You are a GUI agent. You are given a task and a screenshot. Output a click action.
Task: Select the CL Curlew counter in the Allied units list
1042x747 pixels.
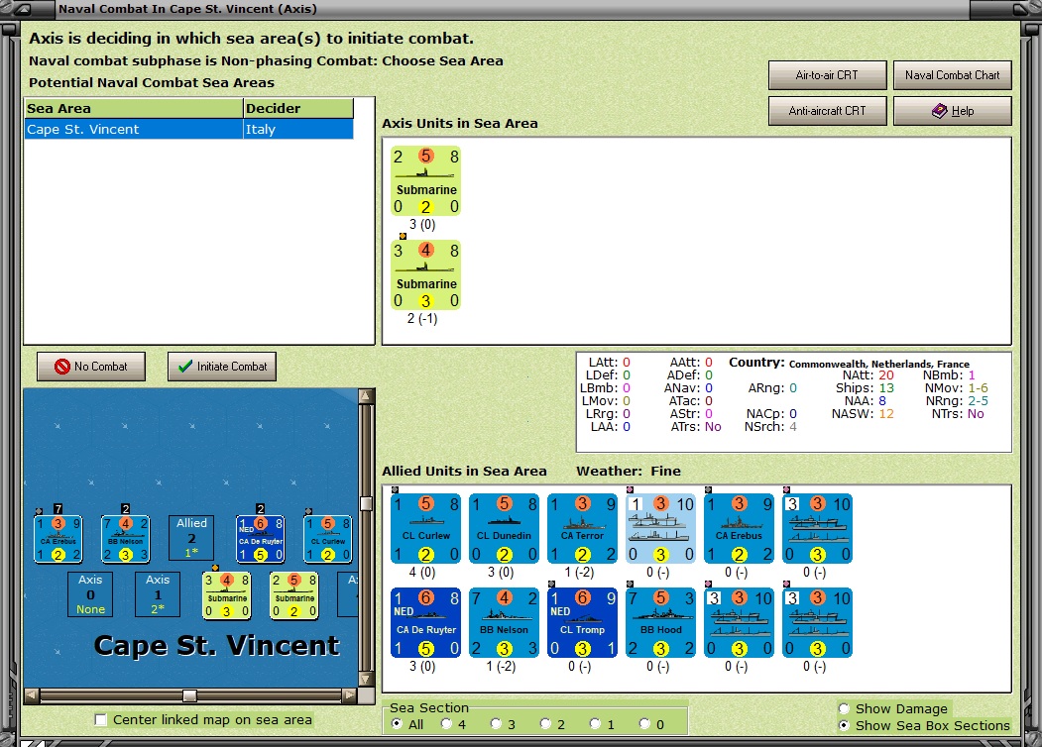point(425,528)
